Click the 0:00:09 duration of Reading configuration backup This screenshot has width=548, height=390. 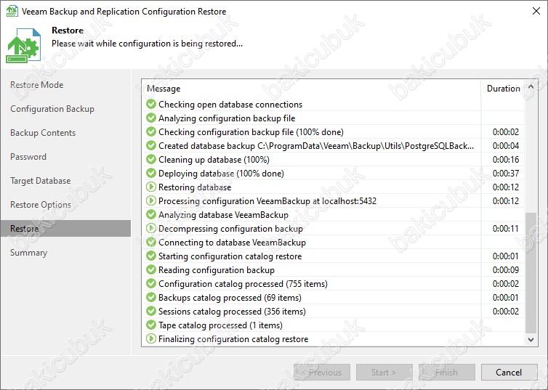tap(506, 270)
